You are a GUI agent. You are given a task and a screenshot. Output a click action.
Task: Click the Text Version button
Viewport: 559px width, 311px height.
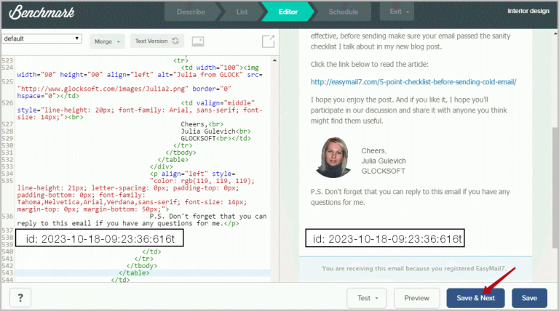[x=157, y=41]
